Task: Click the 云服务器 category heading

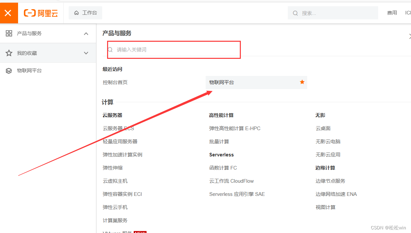Action: click(112, 115)
